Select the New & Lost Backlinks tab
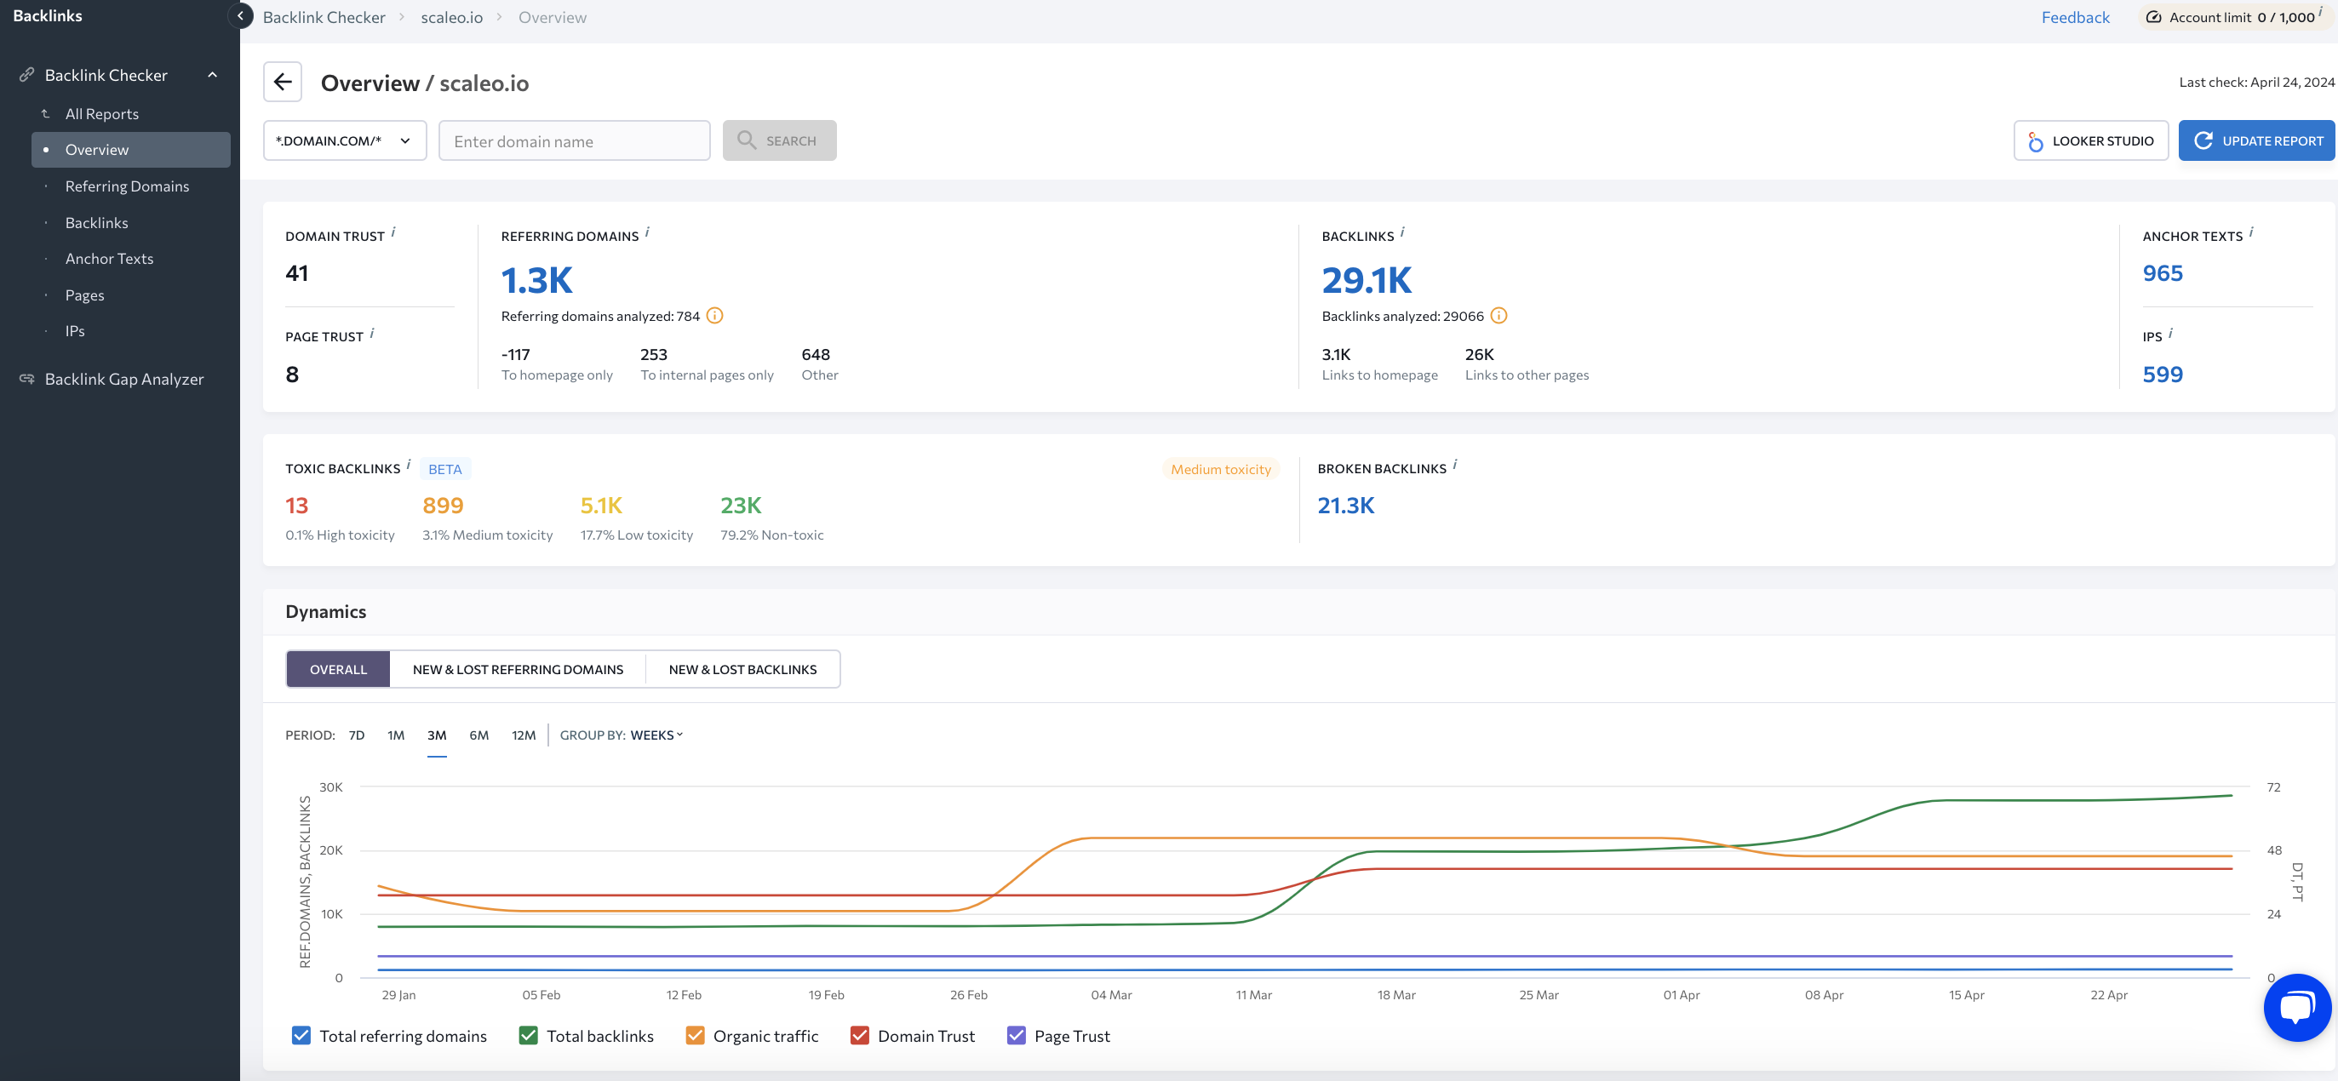Viewport: 2338px width, 1081px height. 742,668
